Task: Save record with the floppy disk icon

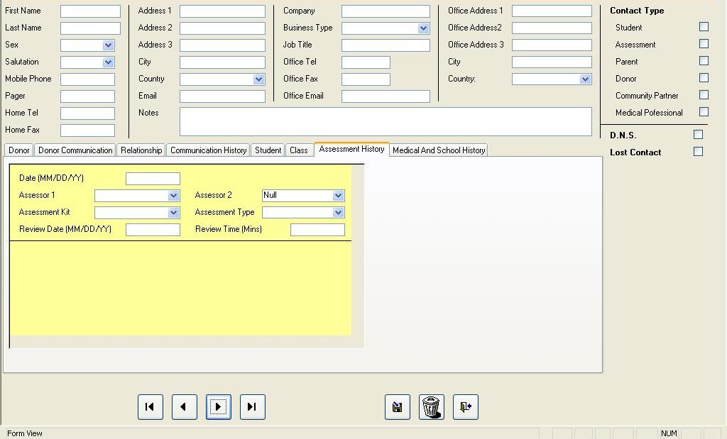Action: point(398,407)
